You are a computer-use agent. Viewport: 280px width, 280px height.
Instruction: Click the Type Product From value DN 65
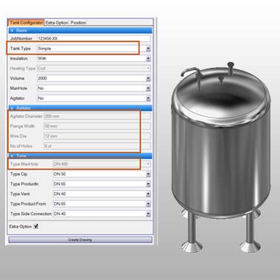(60, 204)
